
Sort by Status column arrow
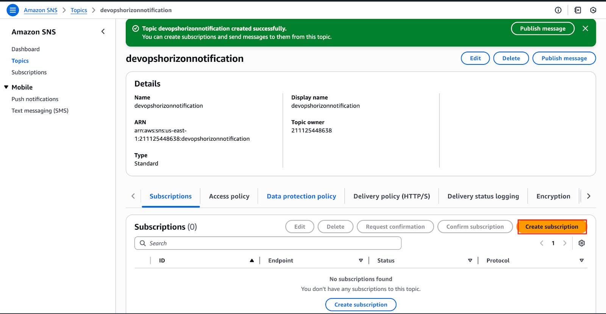[x=470, y=261]
